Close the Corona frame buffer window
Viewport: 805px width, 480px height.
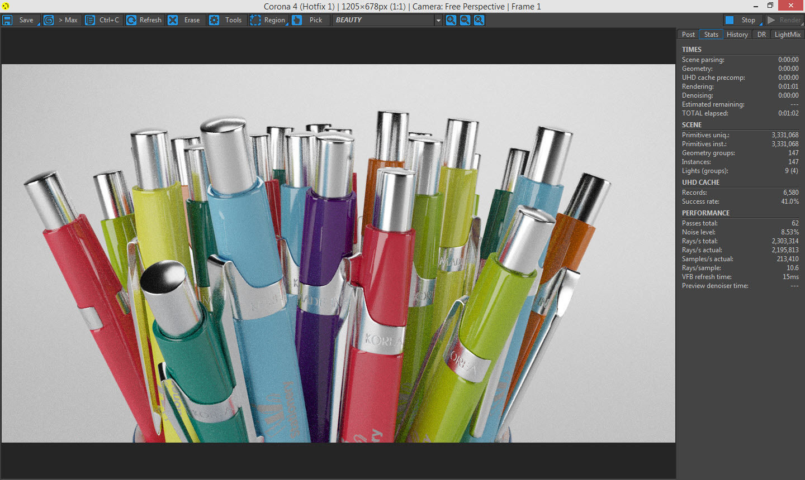coord(791,6)
